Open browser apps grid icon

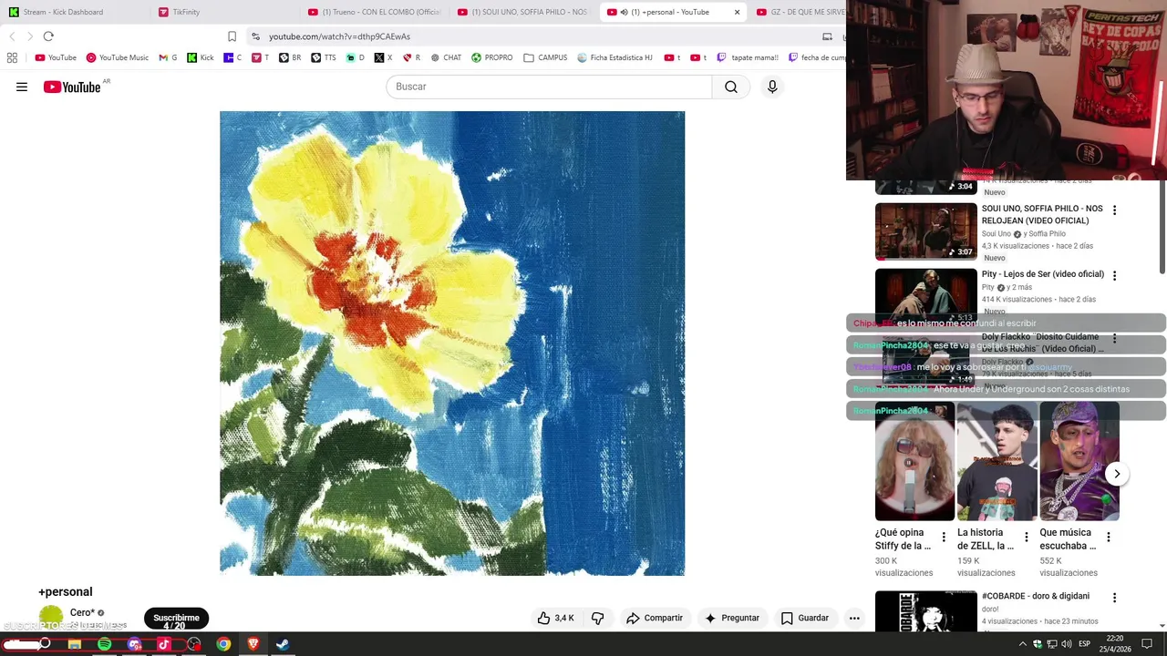pos(12,57)
